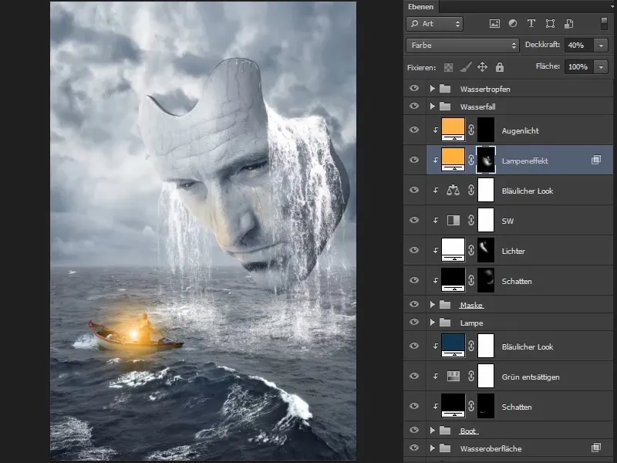Screen dimensions: 617x463
Task: Switch to the Ebenen panel tab
Action: point(420,7)
